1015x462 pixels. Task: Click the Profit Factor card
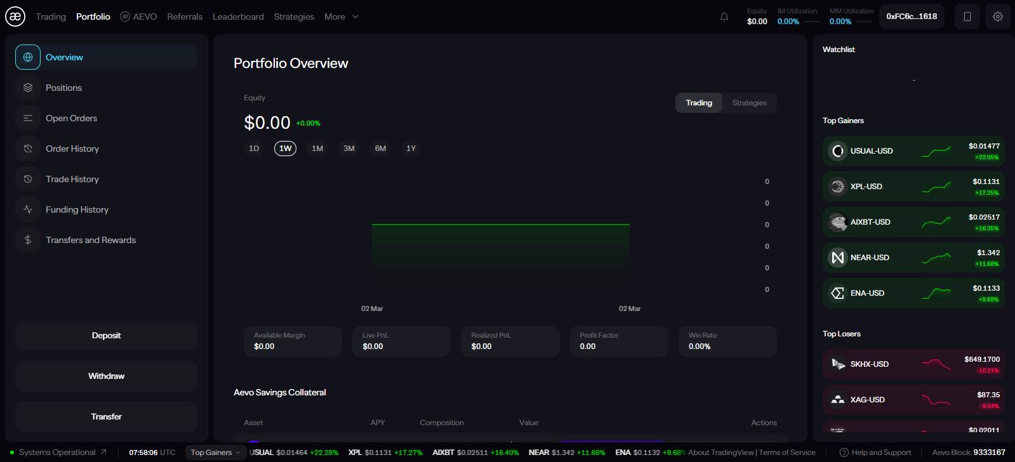tap(619, 341)
